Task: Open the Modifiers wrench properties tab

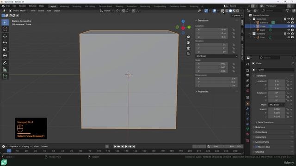Action: click(x=248, y=109)
